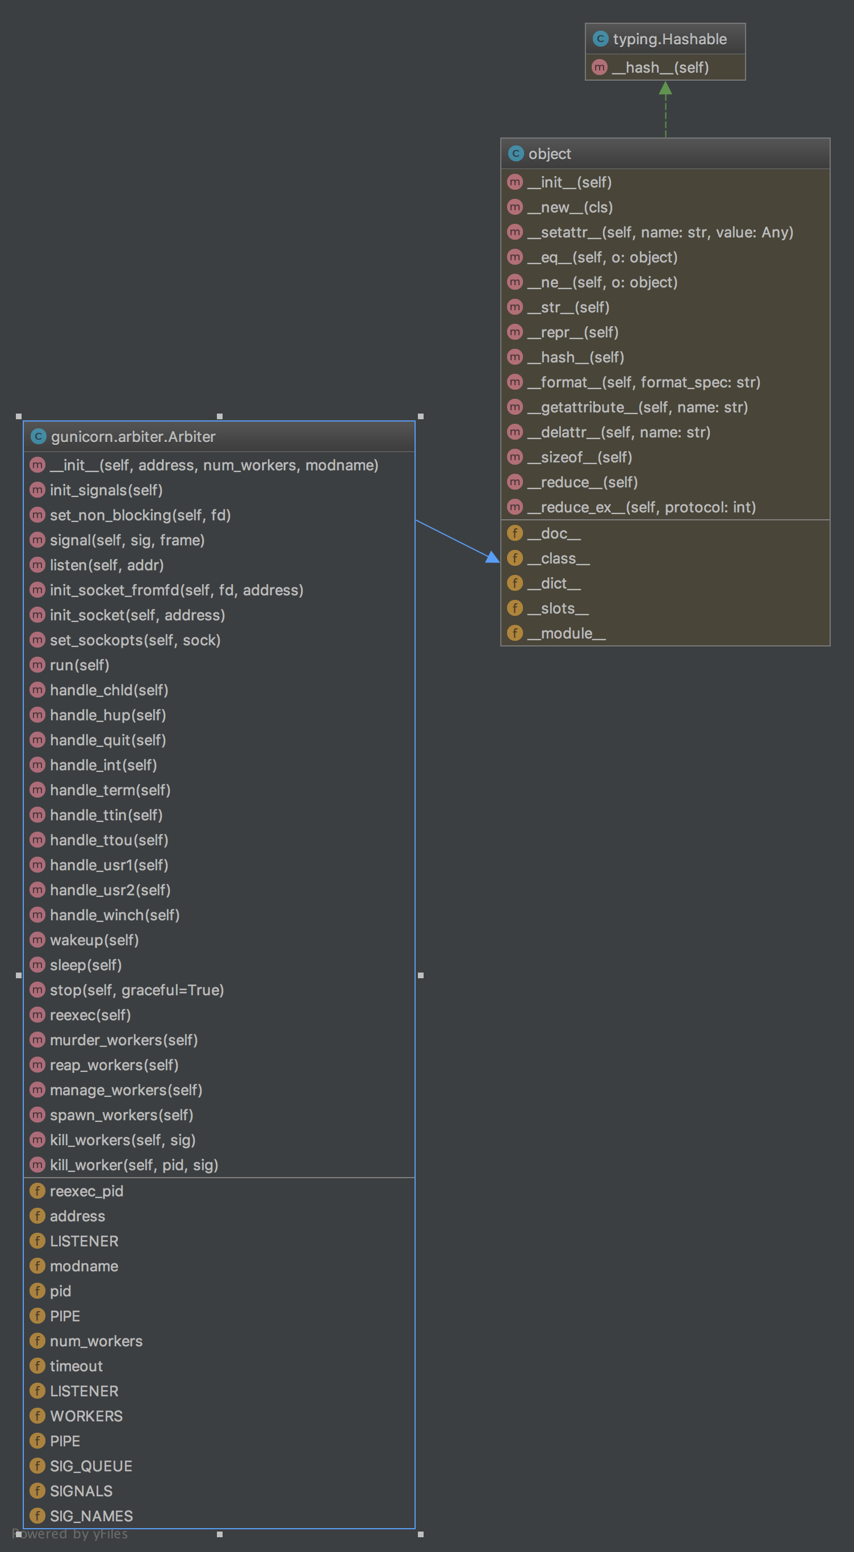Click __getattribute__(self, name: str) row
This screenshot has height=1552, width=854.
point(665,407)
